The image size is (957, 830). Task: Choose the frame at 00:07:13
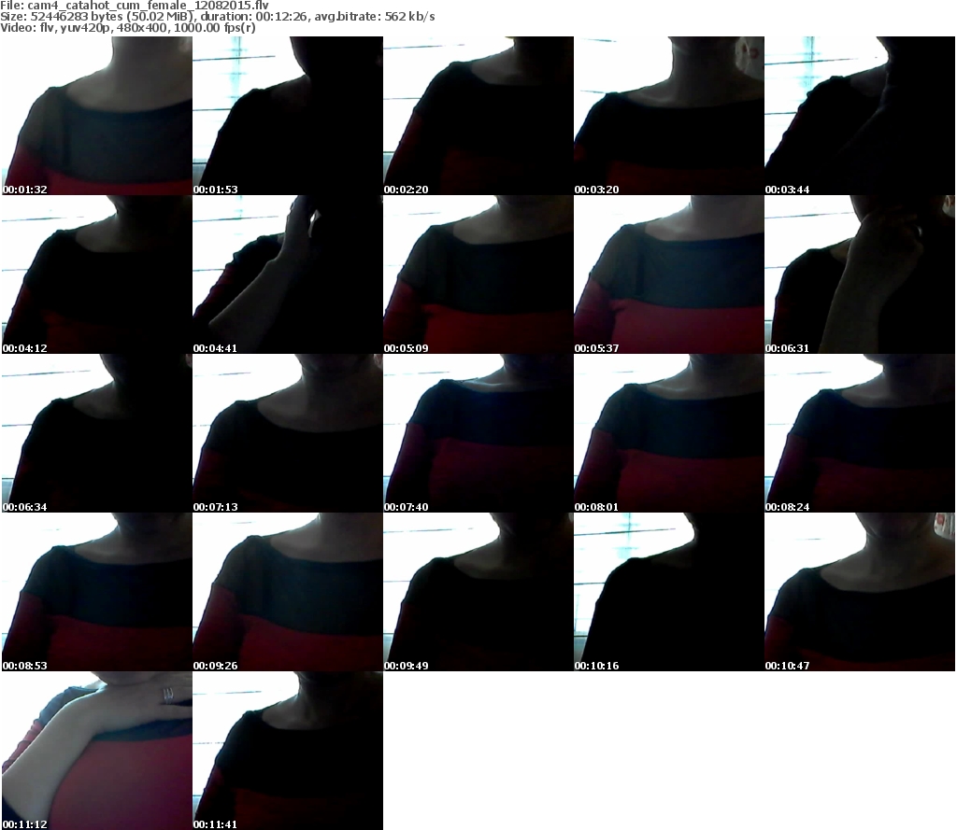tap(288, 433)
